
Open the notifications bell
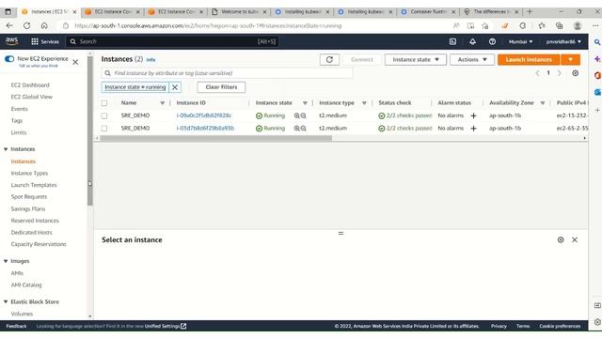[472, 41]
